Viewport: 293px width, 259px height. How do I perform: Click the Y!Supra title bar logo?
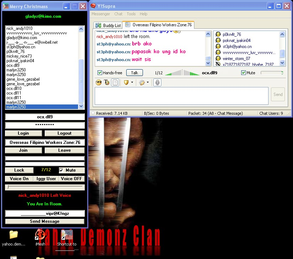[x=93, y=6]
